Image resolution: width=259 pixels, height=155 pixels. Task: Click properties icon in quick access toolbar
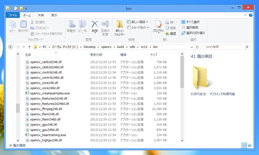tap(16, 8)
